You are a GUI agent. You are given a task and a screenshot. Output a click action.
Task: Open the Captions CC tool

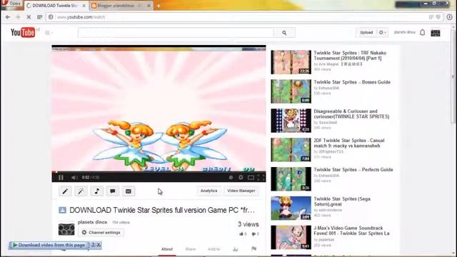point(129,191)
